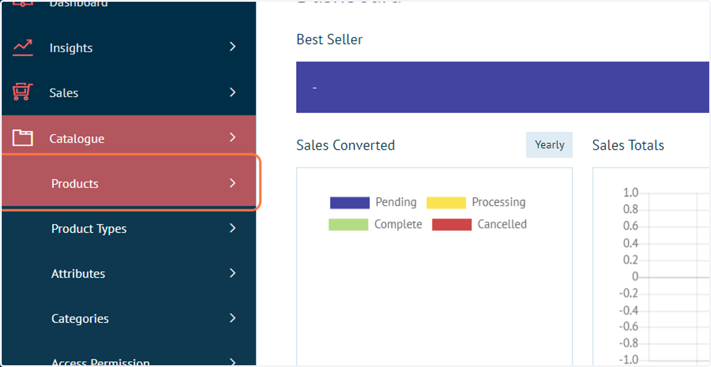Image resolution: width=711 pixels, height=367 pixels.
Task: Click the Categories row chevron
Action: 233,318
